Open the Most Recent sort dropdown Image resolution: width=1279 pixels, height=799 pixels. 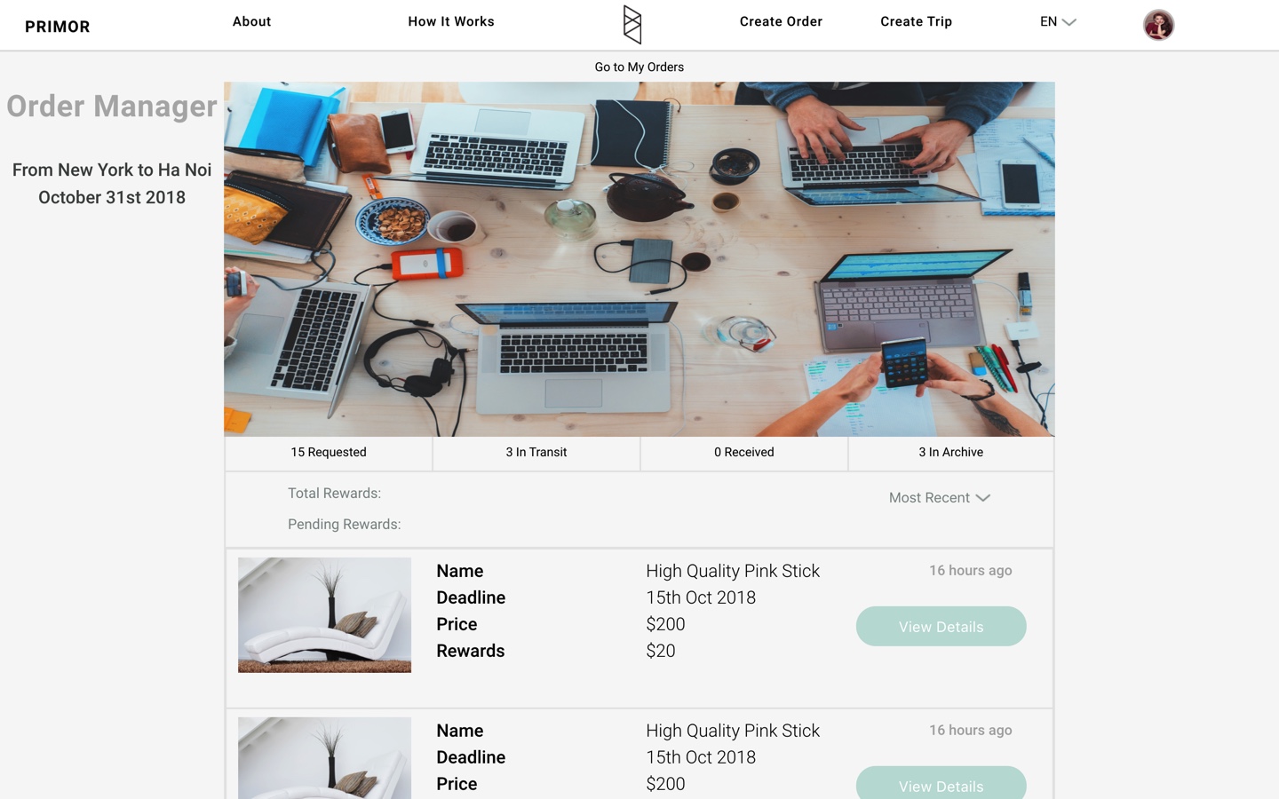click(940, 498)
